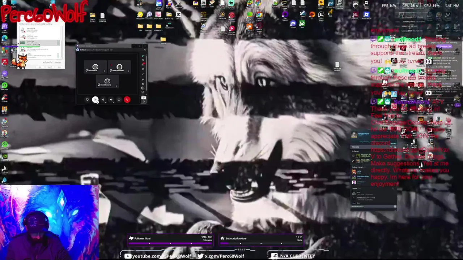Click the zoom magnifier icon in Chrome address bar

(145, 49)
